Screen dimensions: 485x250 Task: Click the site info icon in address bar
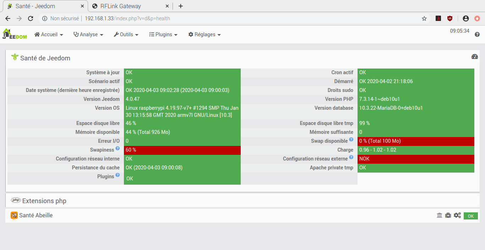[45, 18]
